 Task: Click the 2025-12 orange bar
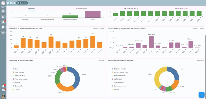click(51, 42)
